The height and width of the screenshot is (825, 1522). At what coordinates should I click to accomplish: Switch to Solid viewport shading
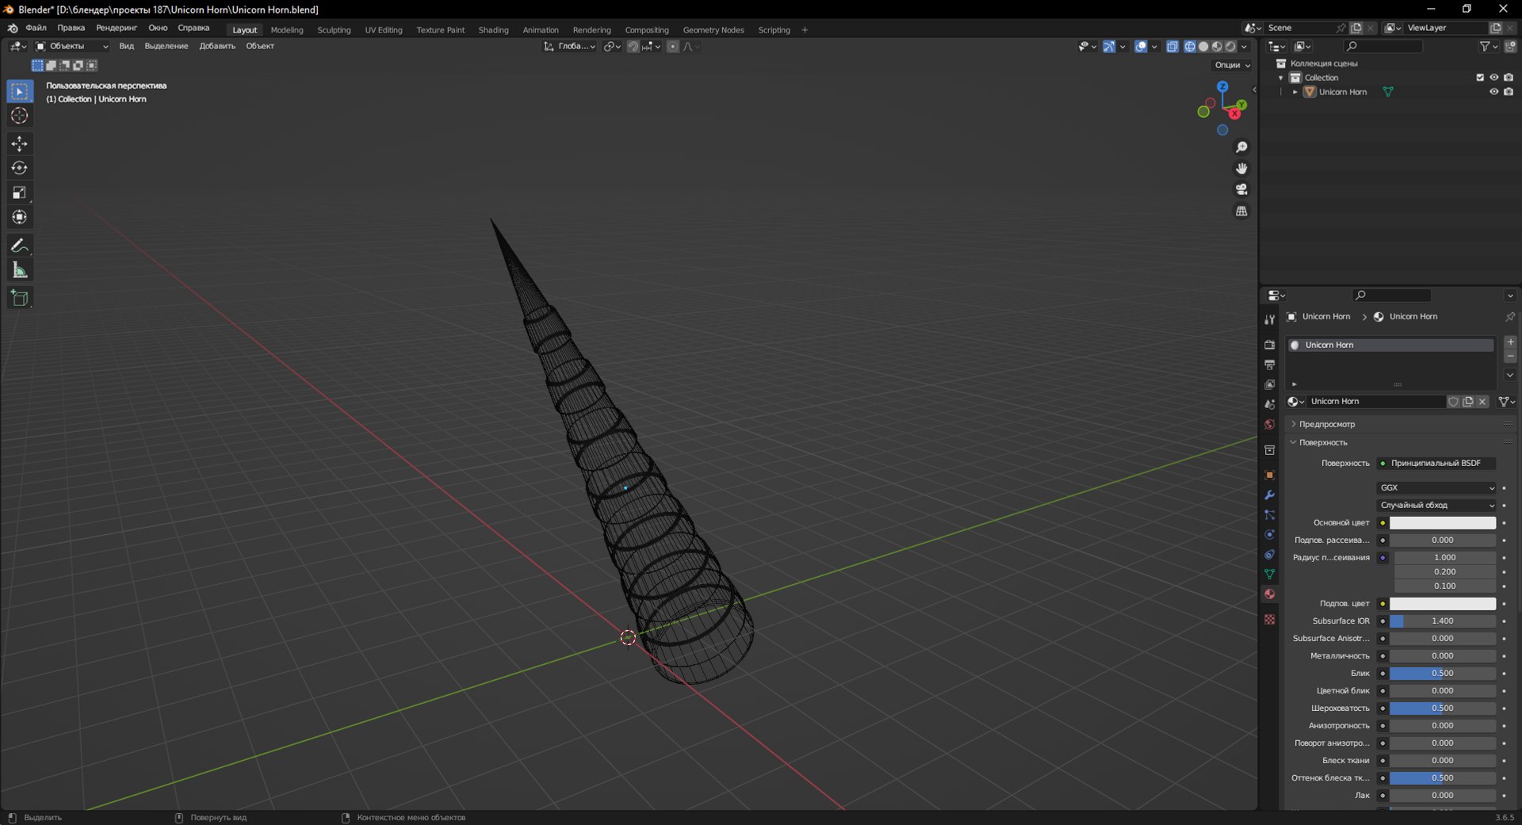(1203, 47)
